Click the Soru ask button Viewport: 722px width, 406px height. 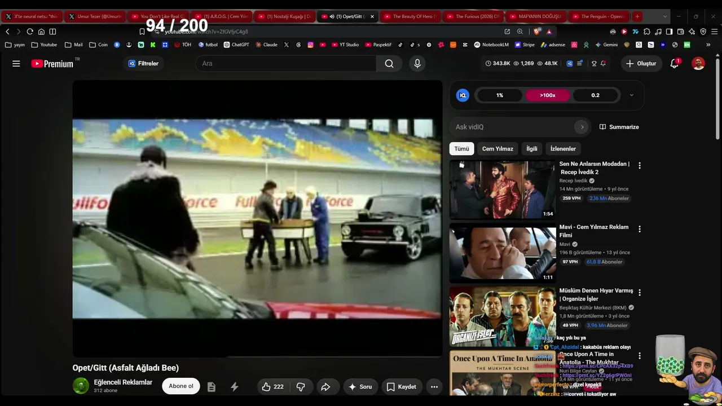360,387
